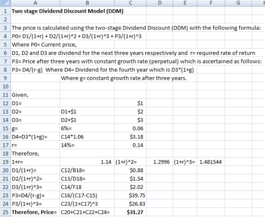Select the title cell 'Two stage Dividend Discount Model'
Viewport: 265px width, 217px height.
click(x=68, y=11)
